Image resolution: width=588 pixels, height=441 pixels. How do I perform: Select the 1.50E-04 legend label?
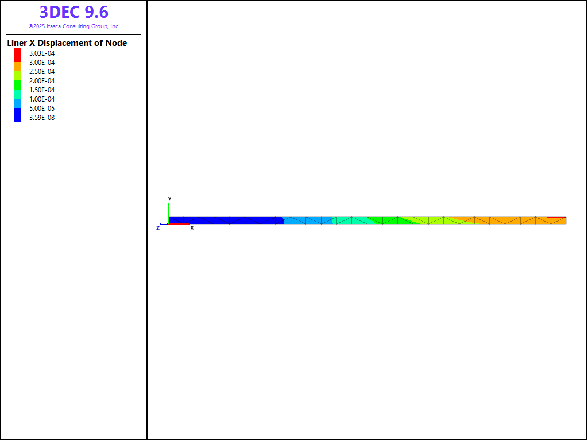(x=42, y=90)
